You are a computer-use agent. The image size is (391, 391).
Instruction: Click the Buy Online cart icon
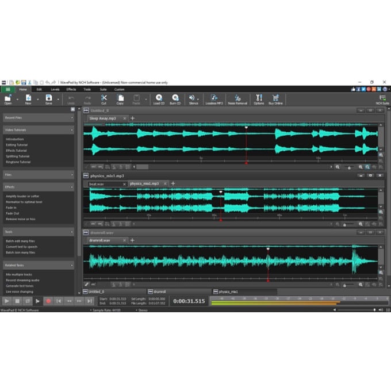(x=275, y=98)
